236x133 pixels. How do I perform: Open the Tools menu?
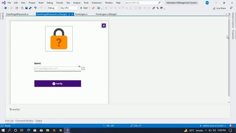[x=86, y=3]
